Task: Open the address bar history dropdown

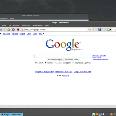Action: 90,30
